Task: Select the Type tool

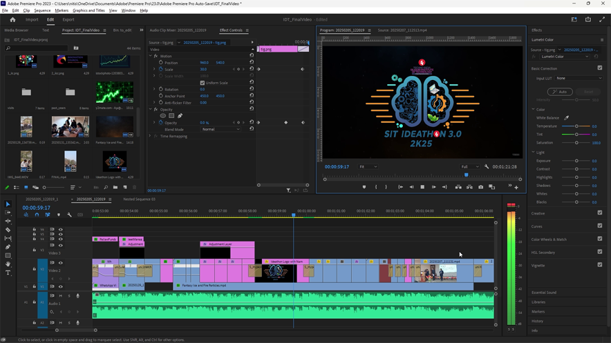Action: click(x=8, y=273)
